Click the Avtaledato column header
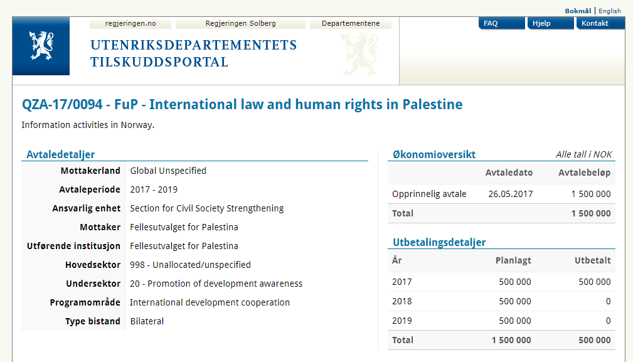Image resolution: width=633 pixels, height=362 pixels. coord(509,173)
